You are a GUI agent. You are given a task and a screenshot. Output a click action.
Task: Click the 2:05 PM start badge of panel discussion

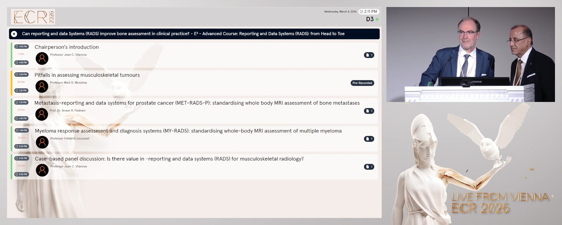click(x=22, y=158)
